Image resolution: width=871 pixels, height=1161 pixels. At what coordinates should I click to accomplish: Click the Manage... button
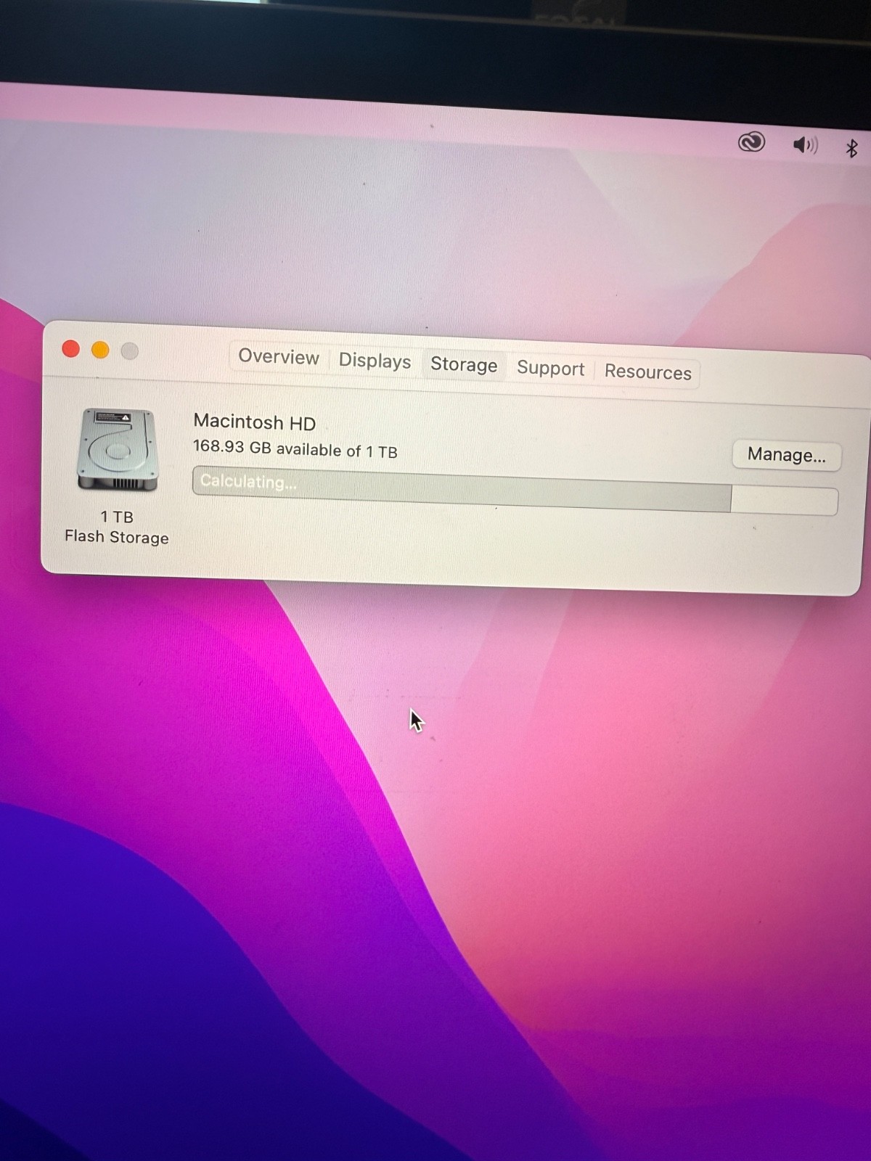(786, 455)
